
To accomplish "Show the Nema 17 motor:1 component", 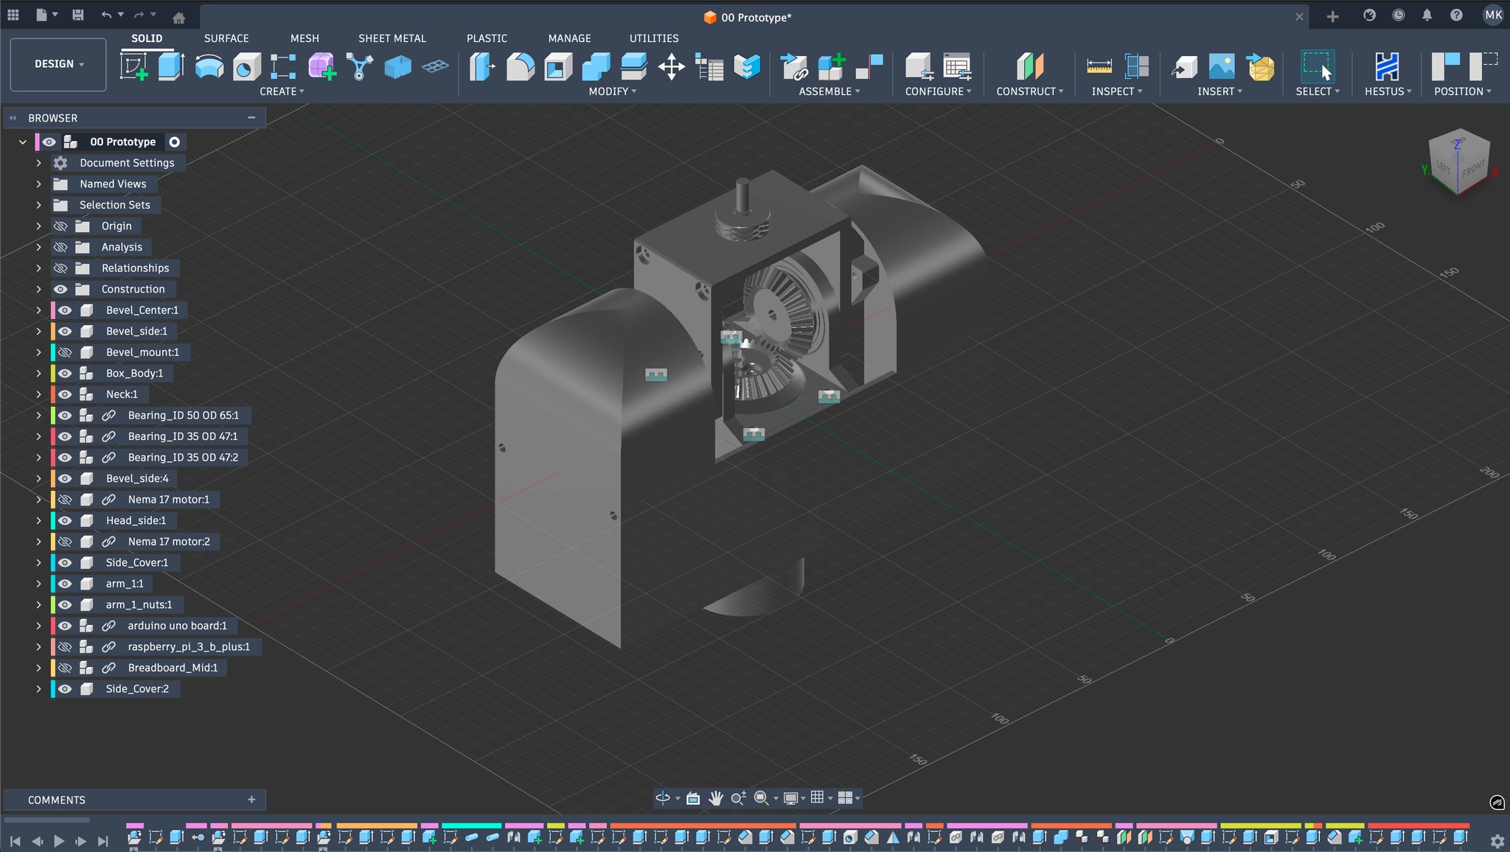I will tap(65, 500).
